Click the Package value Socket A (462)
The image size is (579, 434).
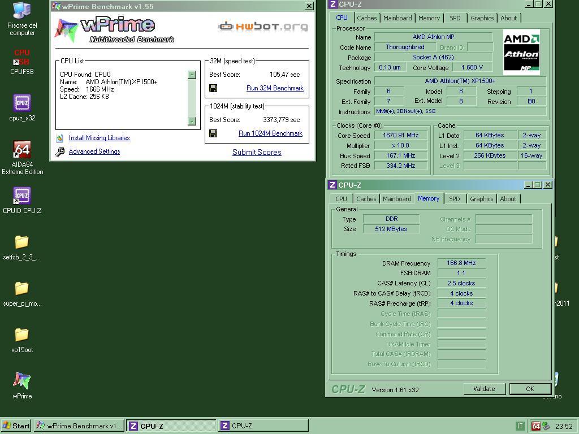click(x=434, y=57)
